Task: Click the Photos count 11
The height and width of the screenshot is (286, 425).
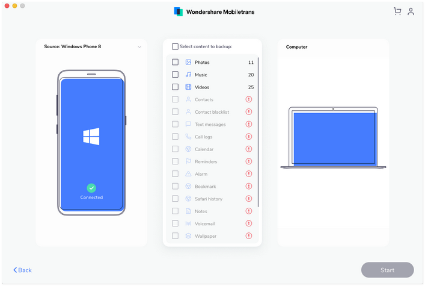Action: click(251, 62)
